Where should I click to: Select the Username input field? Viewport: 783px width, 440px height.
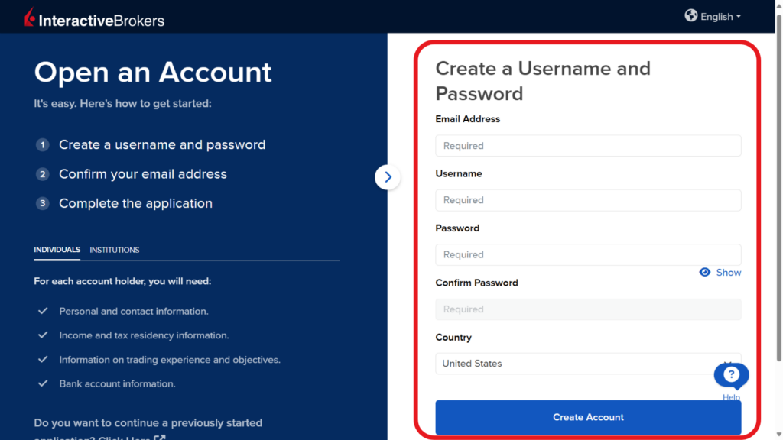[588, 200]
